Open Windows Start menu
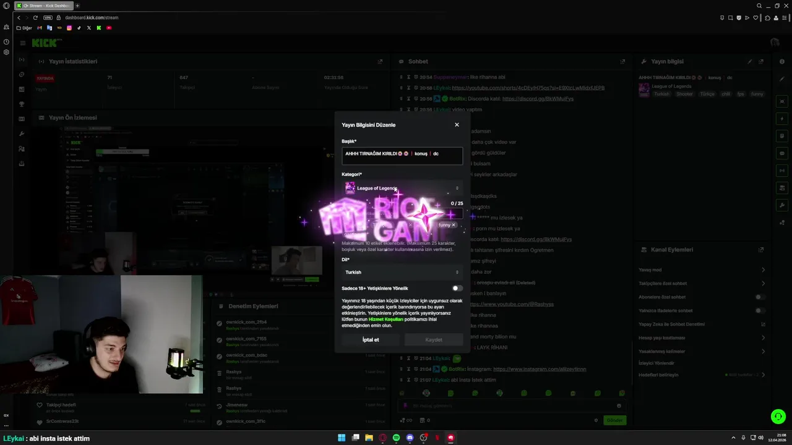792x445 pixels. pyautogui.click(x=342, y=438)
